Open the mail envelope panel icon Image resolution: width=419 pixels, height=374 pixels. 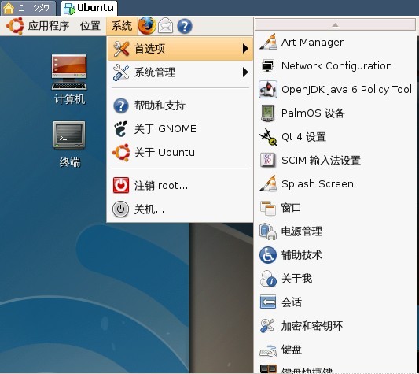pyautogui.click(x=165, y=26)
